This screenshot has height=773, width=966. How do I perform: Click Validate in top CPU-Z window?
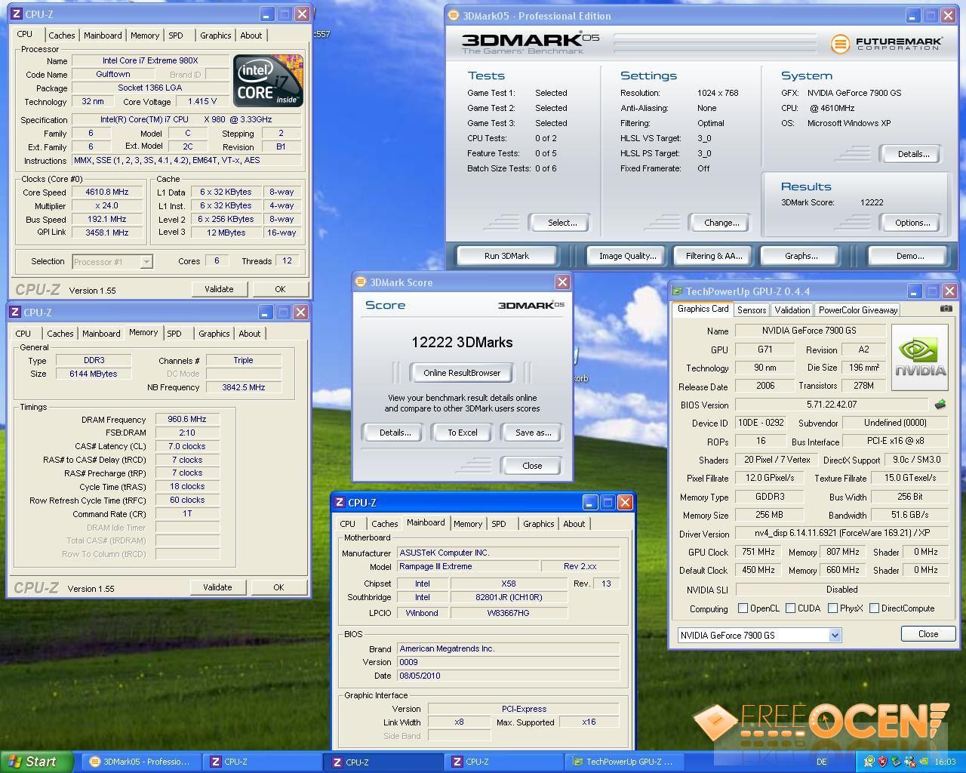[219, 289]
